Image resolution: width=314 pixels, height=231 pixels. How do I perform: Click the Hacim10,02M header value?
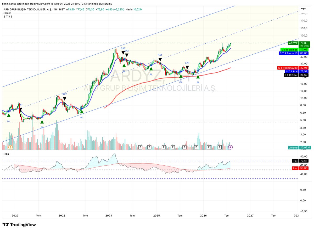coord(134,9)
